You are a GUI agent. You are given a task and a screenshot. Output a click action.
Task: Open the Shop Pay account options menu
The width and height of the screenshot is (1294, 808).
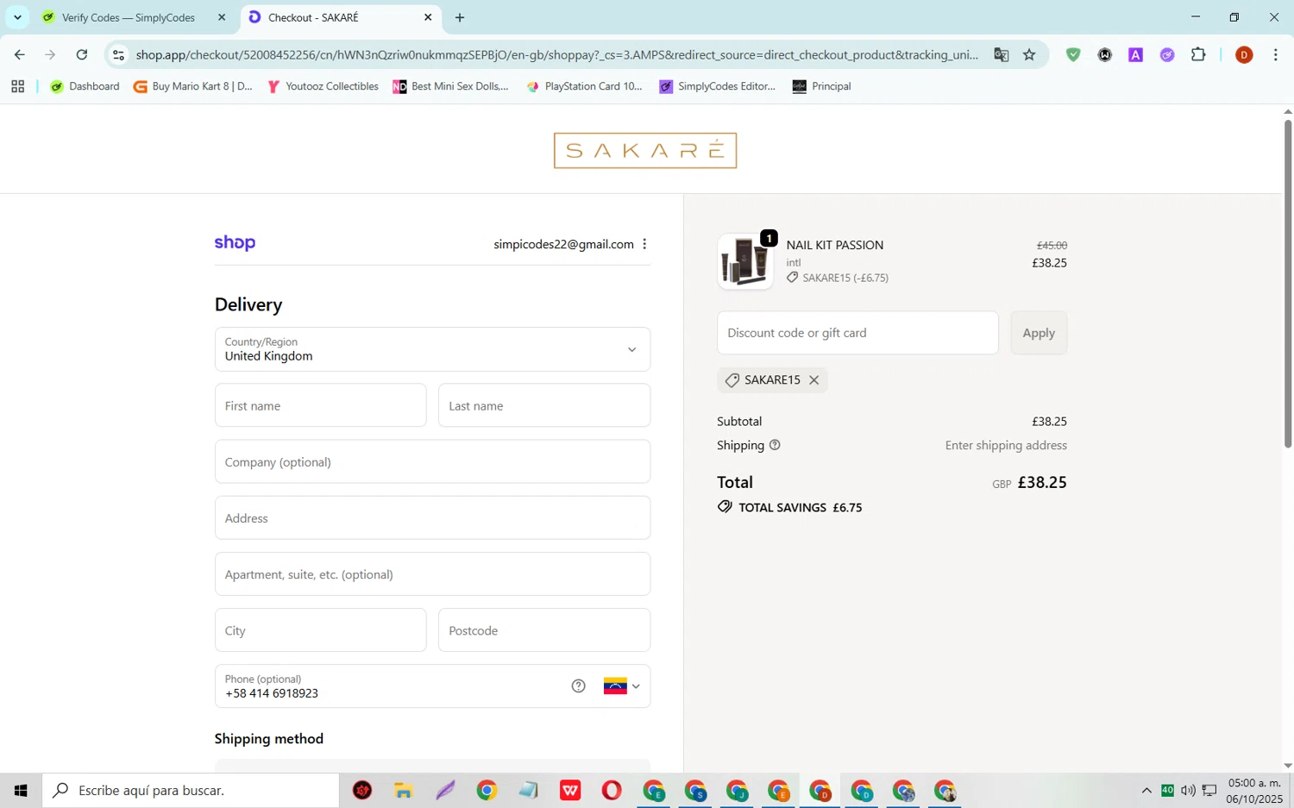pyautogui.click(x=644, y=244)
